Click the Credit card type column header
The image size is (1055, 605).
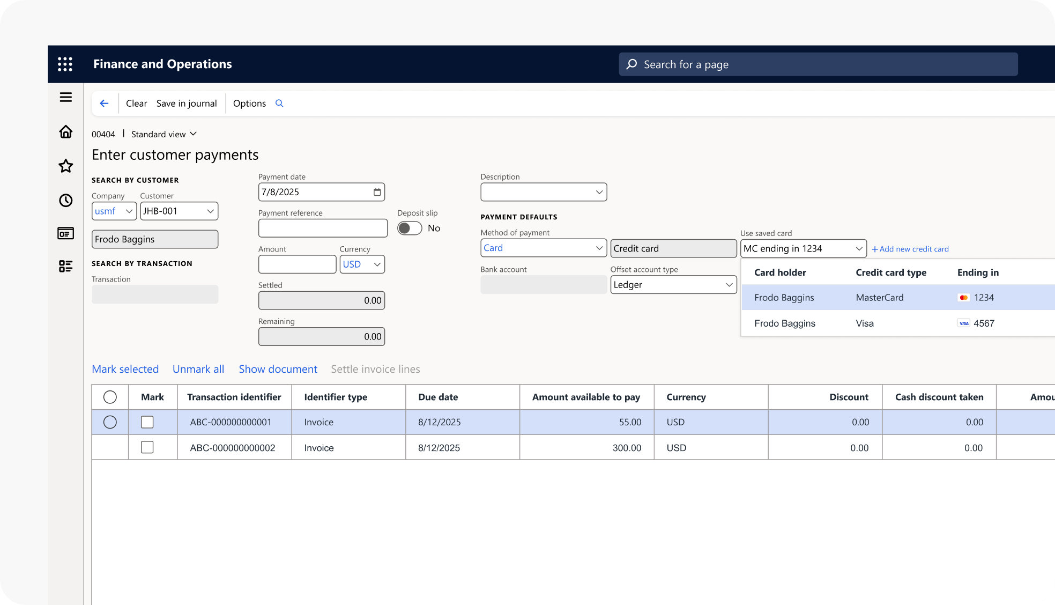click(x=891, y=272)
